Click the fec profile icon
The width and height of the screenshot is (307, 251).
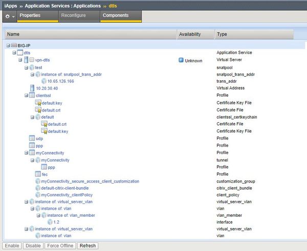[x=37, y=174]
